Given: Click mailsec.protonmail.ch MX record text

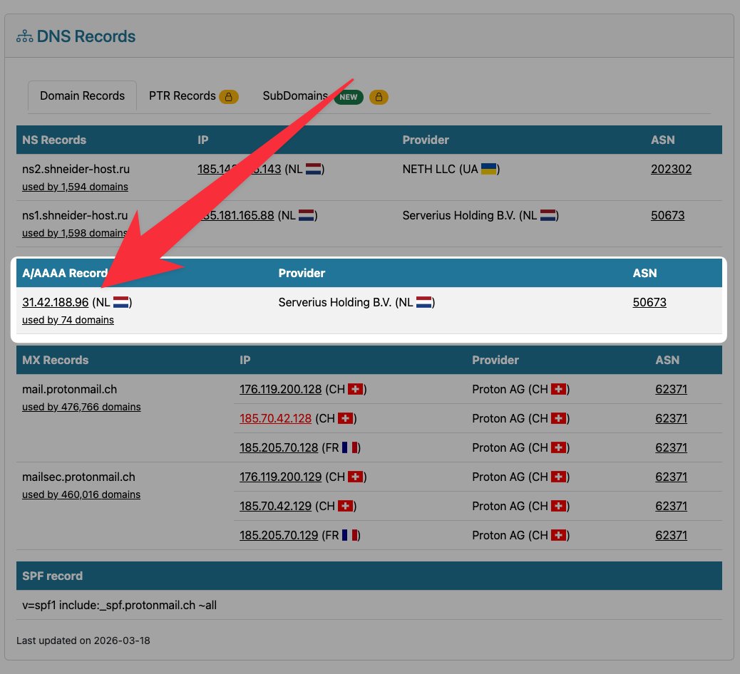Looking at the screenshot, I should (79, 477).
